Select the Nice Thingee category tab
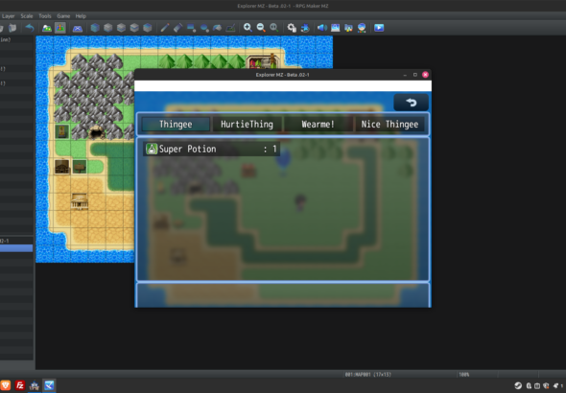 click(x=389, y=125)
